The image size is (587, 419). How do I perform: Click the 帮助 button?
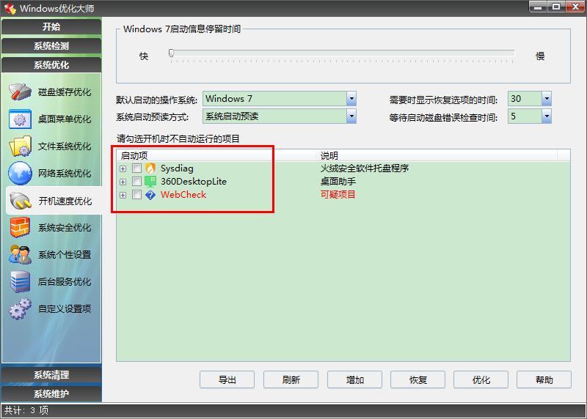544,379
